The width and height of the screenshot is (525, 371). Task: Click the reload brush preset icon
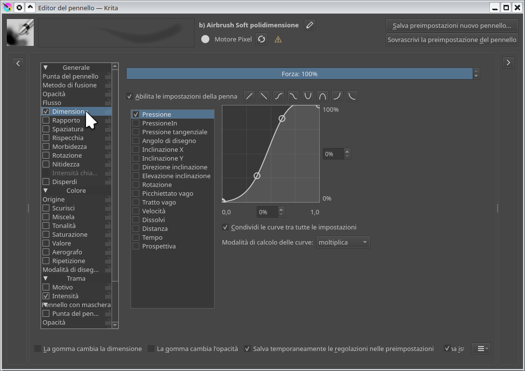(x=262, y=39)
